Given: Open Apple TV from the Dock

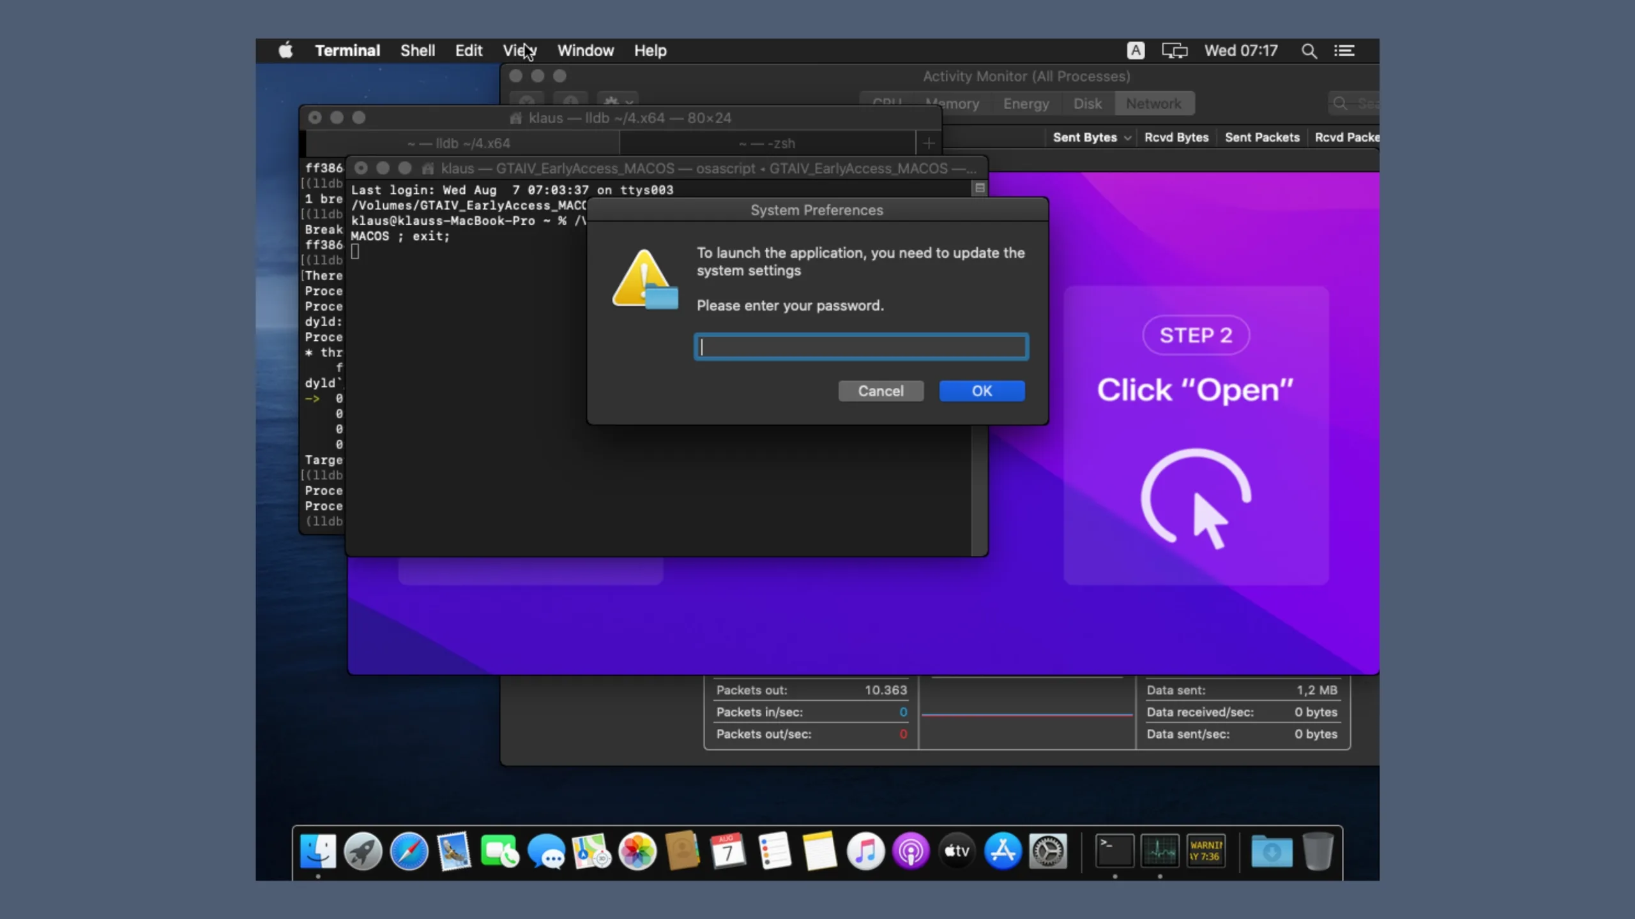Looking at the screenshot, I should [x=957, y=851].
